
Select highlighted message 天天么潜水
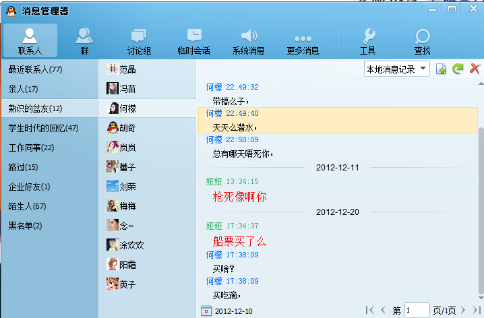coord(338,121)
